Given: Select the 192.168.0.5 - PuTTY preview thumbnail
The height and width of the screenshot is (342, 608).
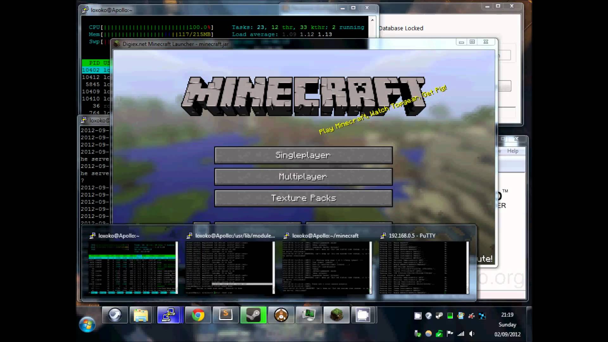Looking at the screenshot, I should click(x=424, y=268).
